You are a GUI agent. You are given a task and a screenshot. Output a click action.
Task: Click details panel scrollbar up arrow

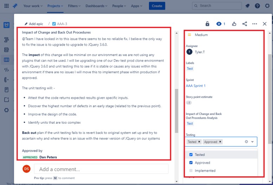(x=270, y=33)
